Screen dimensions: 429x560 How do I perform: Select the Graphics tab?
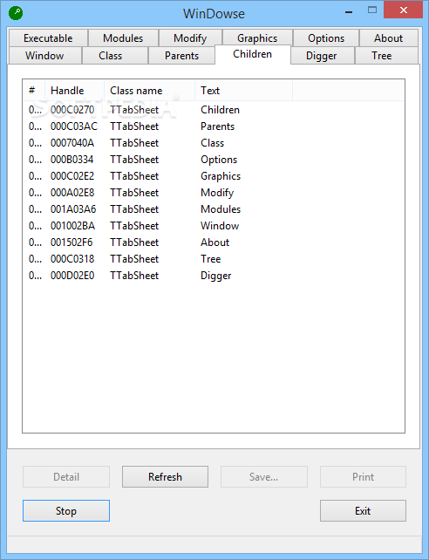pos(257,38)
